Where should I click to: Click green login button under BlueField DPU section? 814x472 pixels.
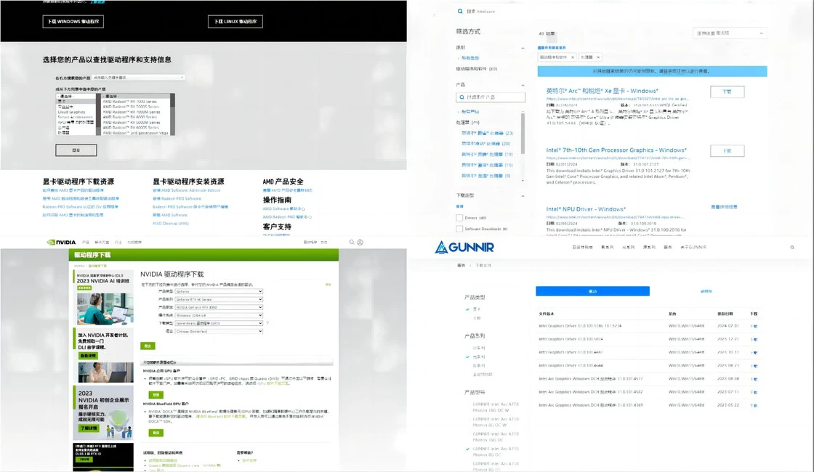[156, 433]
